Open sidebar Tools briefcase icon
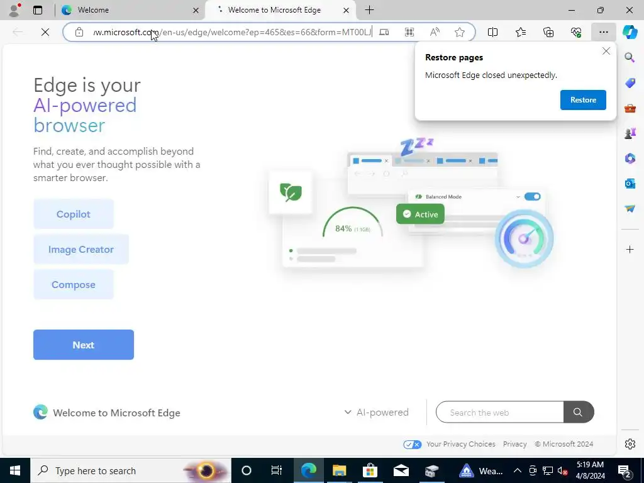The image size is (644, 483). tap(630, 108)
